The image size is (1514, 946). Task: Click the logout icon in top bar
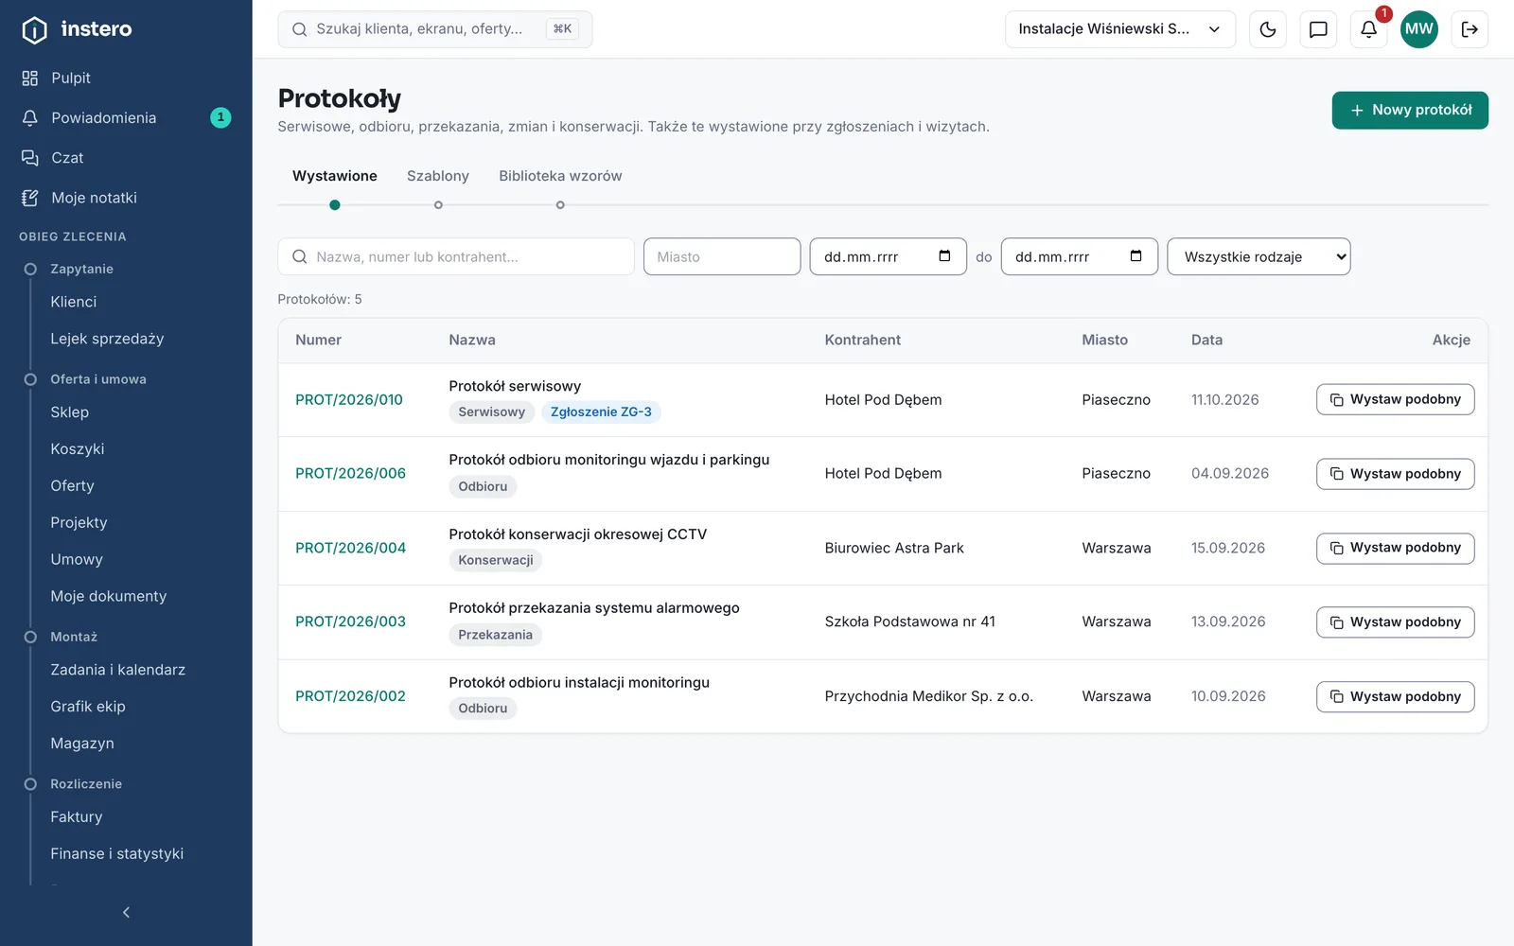(x=1470, y=29)
